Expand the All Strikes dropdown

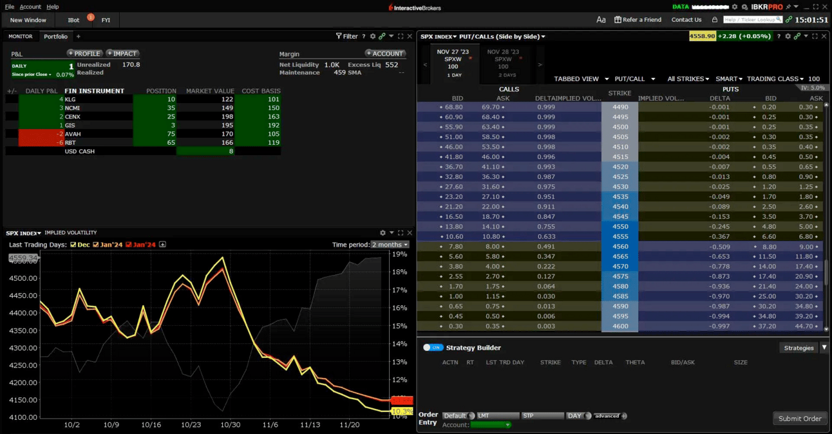tap(688, 79)
